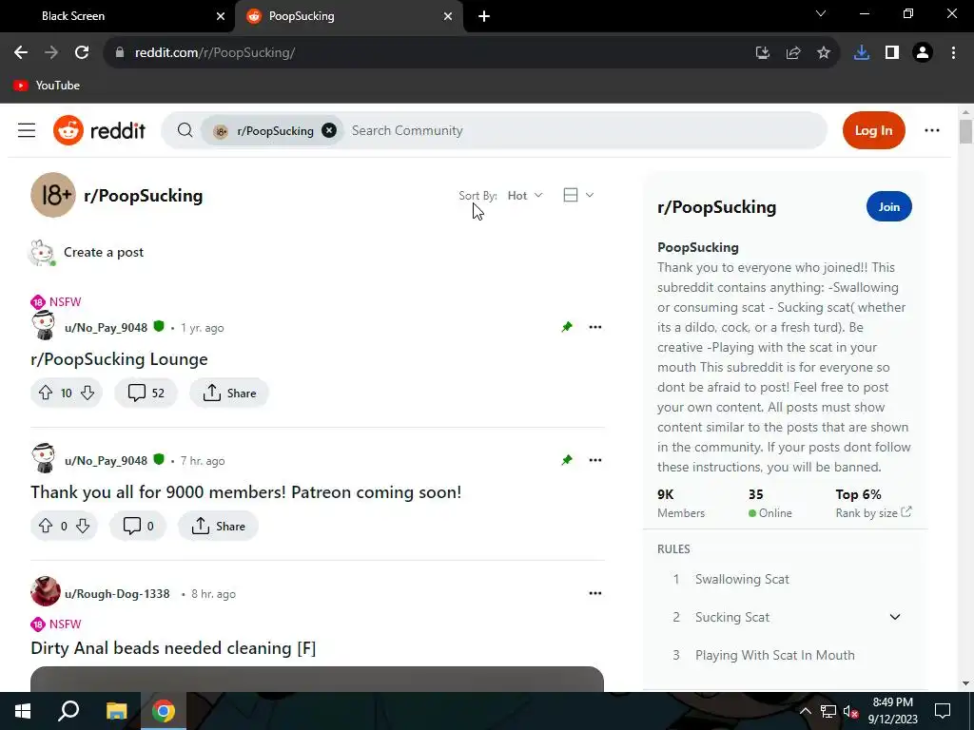Image resolution: width=974 pixels, height=730 pixels.
Task: Click the '35' Online count
Action: (755, 494)
